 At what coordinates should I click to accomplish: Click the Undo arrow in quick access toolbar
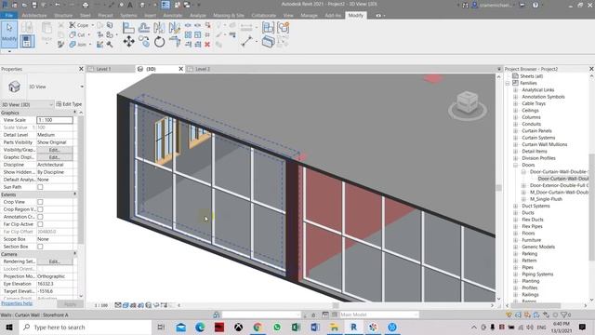point(58,5)
